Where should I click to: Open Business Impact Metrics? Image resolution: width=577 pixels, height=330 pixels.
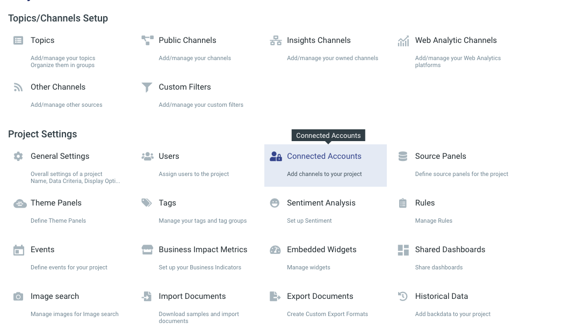coord(203,250)
